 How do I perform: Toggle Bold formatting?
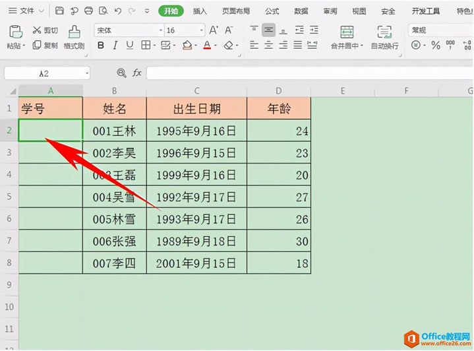(x=101, y=46)
